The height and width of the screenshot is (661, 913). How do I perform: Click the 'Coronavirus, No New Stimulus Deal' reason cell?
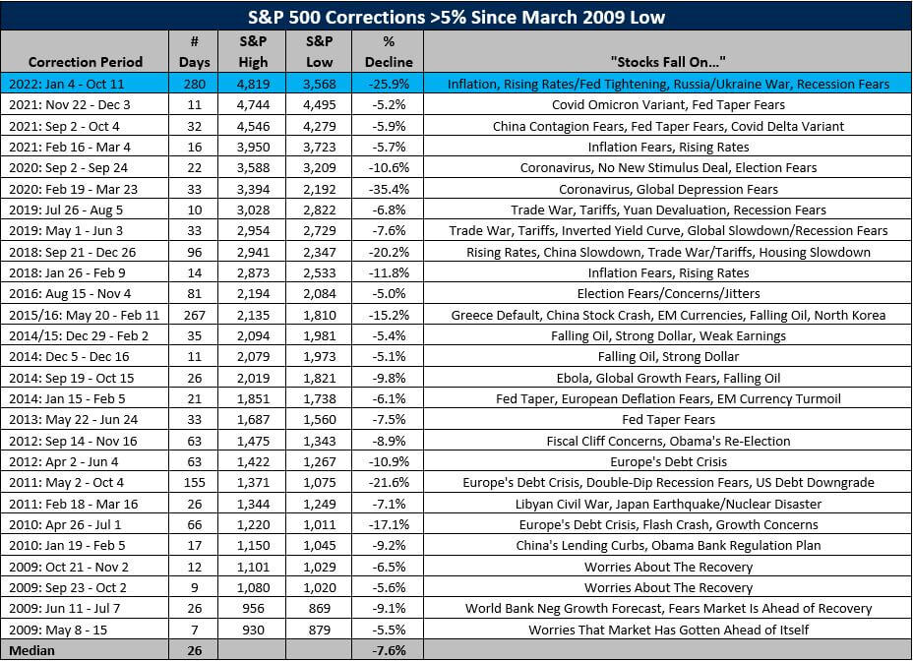point(668,168)
